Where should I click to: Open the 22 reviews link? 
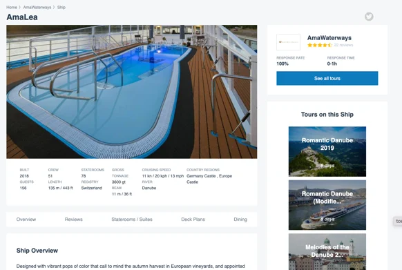point(343,45)
